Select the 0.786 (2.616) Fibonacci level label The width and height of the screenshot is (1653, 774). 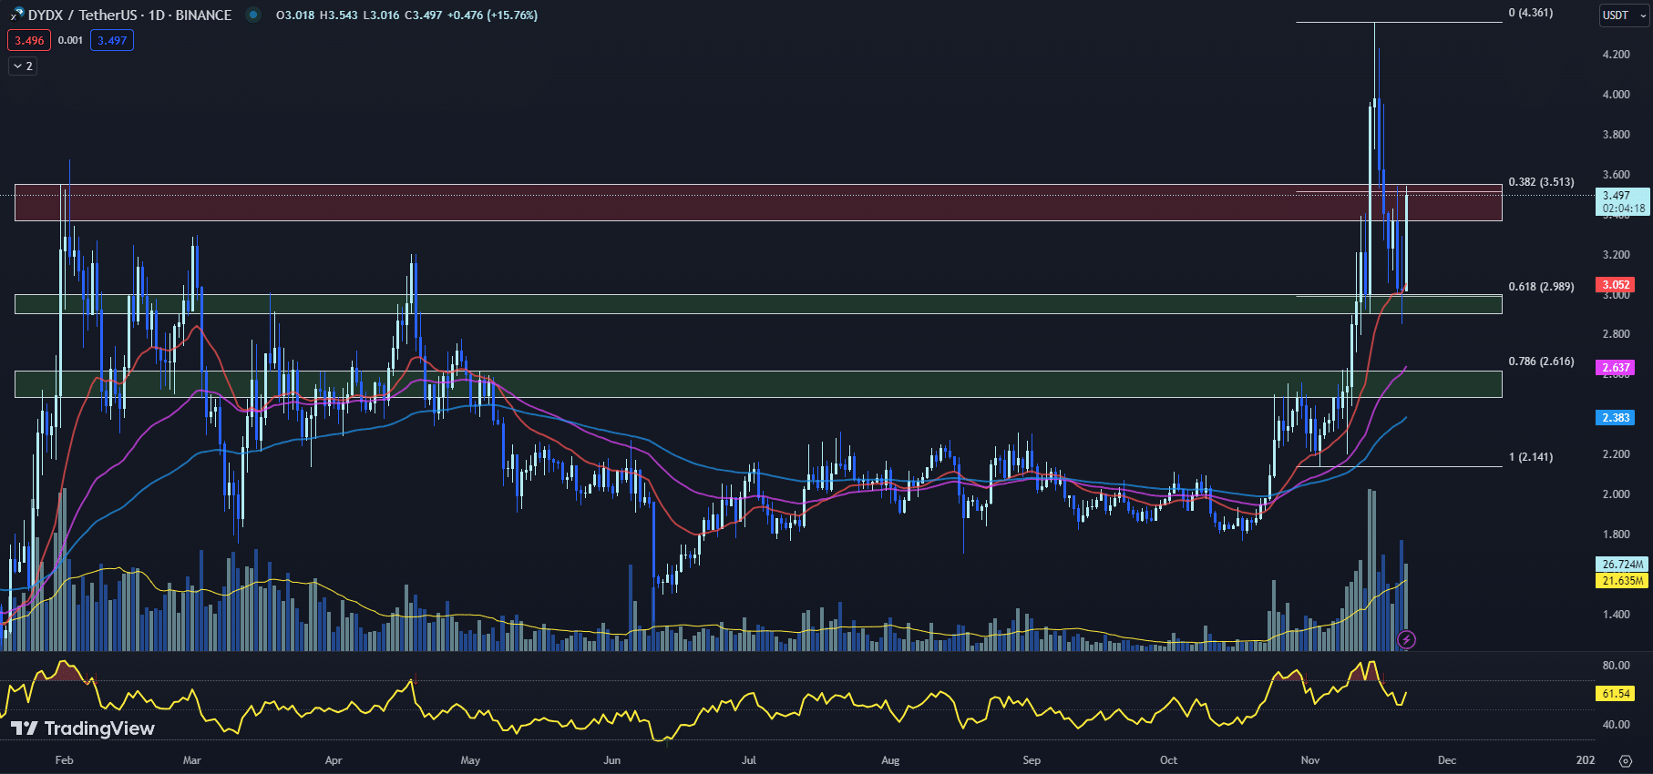[1541, 362]
